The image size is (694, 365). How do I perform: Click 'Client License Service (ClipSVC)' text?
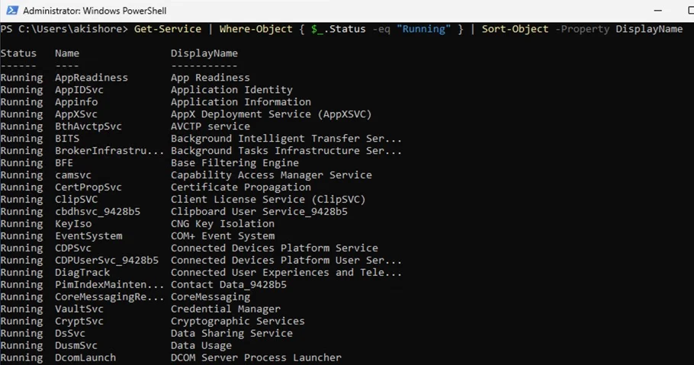[x=268, y=200]
